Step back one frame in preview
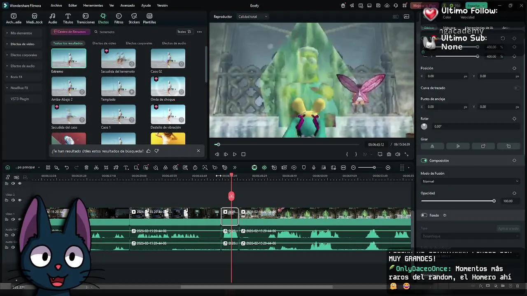Viewport: 527px width, 296px height. pos(217,154)
